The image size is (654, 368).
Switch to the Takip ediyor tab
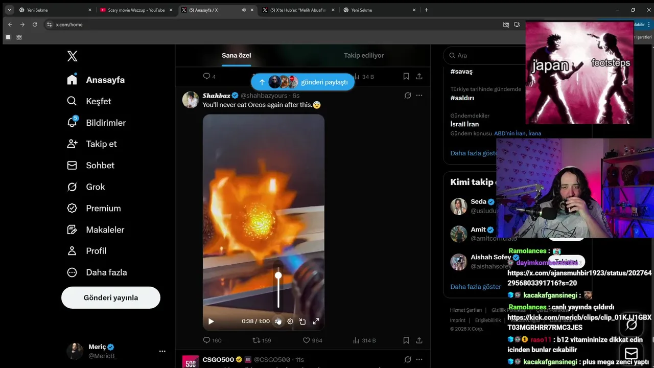pyautogui.click(x=363, y=55)
